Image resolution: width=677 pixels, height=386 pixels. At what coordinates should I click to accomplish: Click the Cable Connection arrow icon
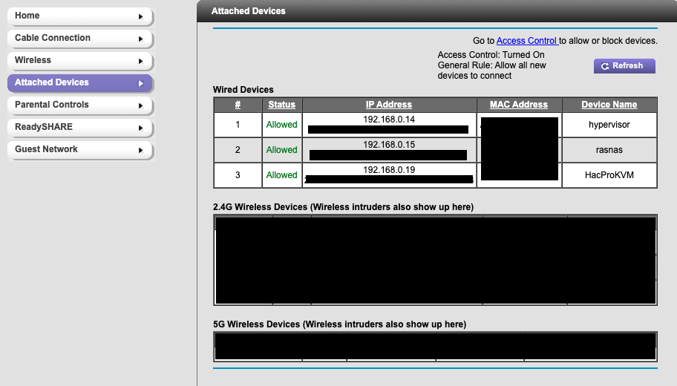click(x=140, y=39)
